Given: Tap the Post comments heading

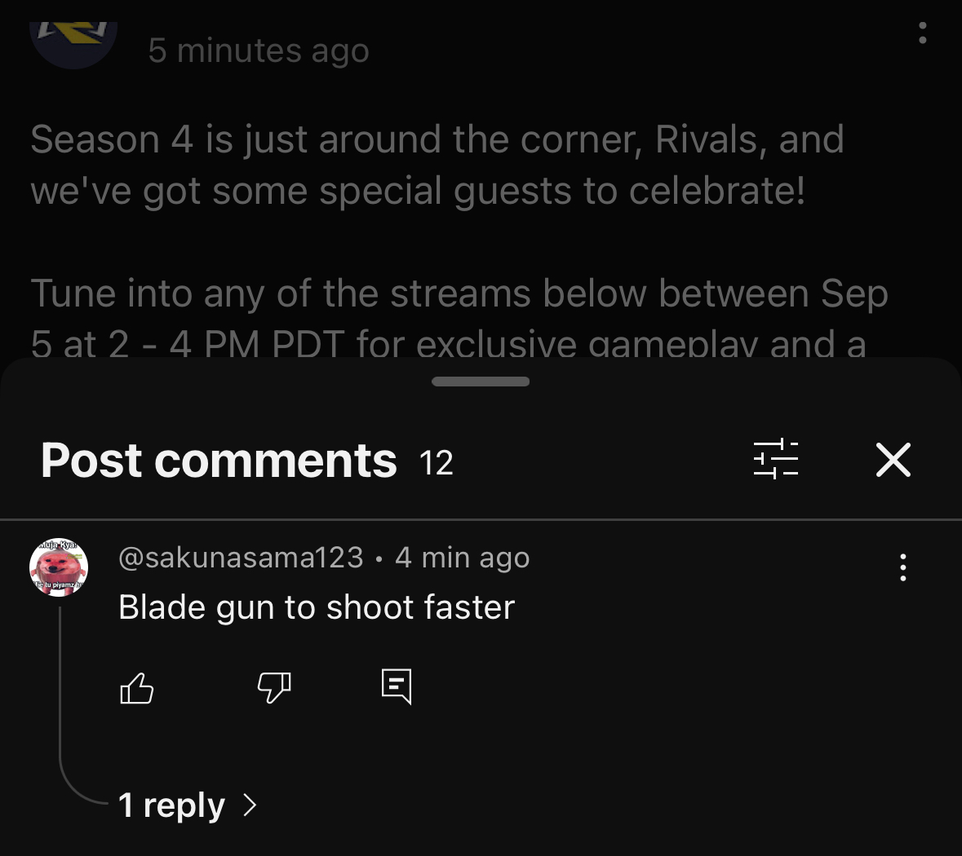Looking at the screenshot, I should (219, 461).
